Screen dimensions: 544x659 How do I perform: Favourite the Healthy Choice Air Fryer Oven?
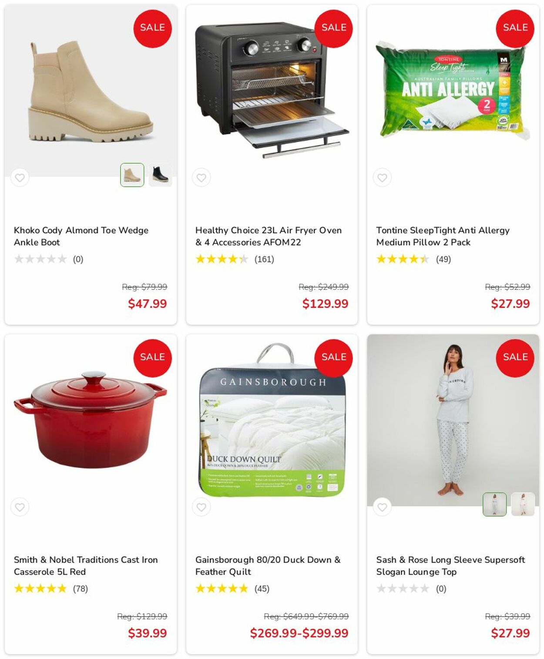click(201, 178)
